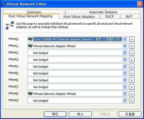The width and height of the screenshot is (144, 119).
Task: Go to the DHCP tab
Action: (x=110, y=17)
